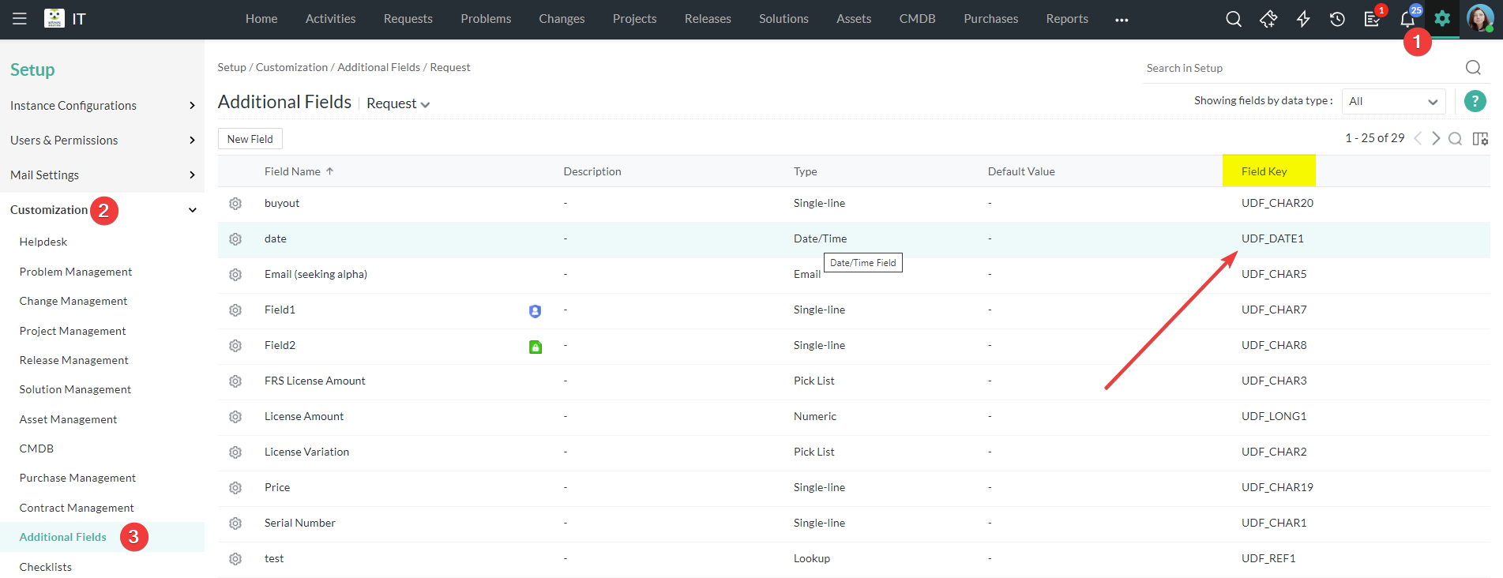
Task: Open gear actions for the buyout field
Action: (235, 204)
